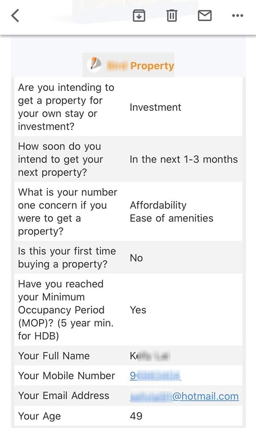Image resolution: width=256 pixels, height=428 pixels.
Task: Click the Affordability answer text
Action: [x=158, y=205]
